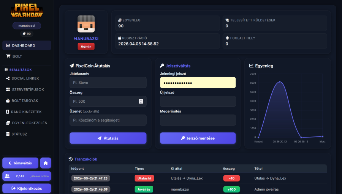Open Egyenlegkezelés page

(27, 123)
